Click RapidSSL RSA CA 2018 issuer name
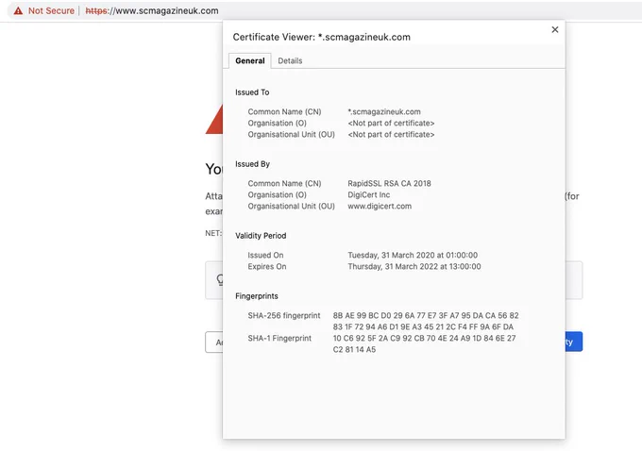The width and height of the screenshot is (642, 451). point(389,183)
